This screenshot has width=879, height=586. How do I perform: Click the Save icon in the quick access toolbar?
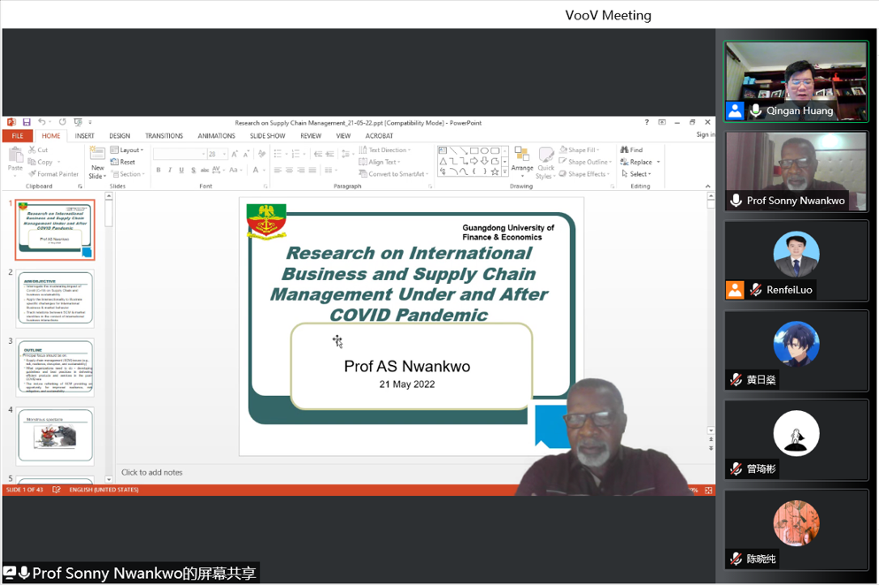click(27, 123)
